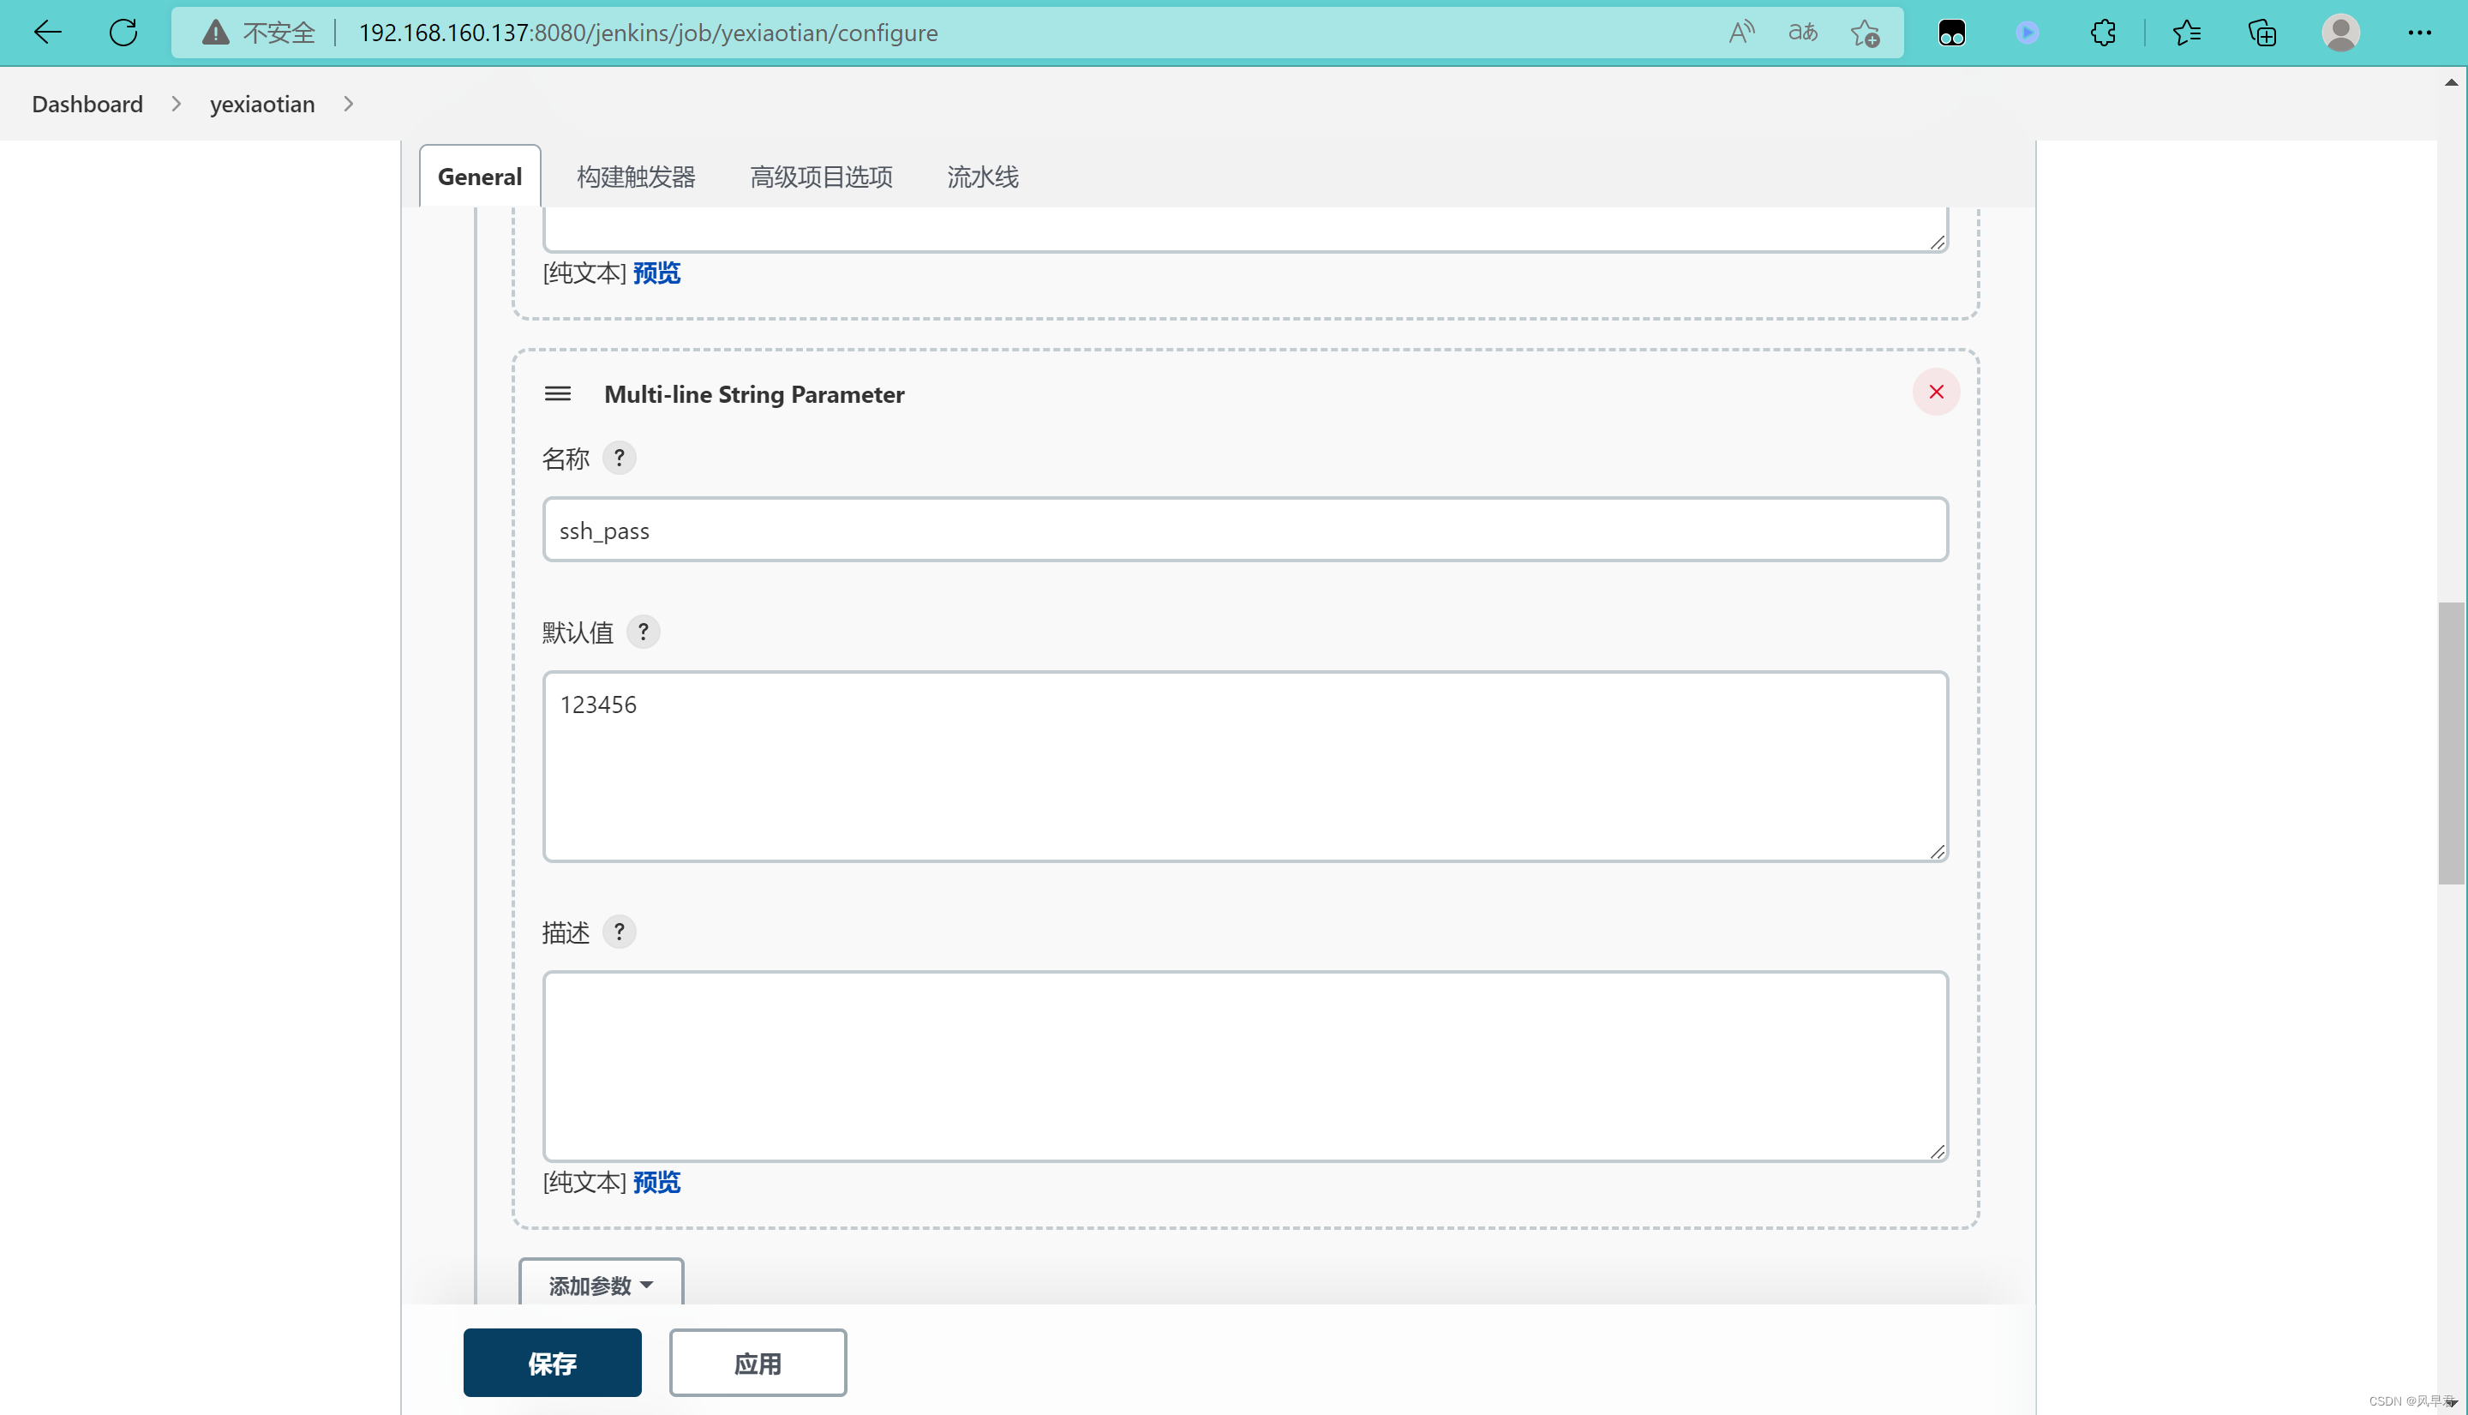Switch to the 构建触发器 tab
This screenshot has width=2468, height=1415.
click(636, 176)
